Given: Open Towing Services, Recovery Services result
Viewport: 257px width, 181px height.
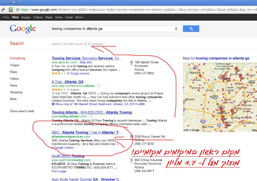Looking at the screenshot, I should click(87, 58).
